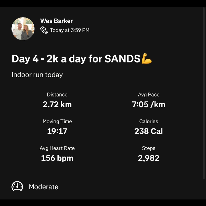Image resolution: width=206 pixels, height=206 pixels.
Task: Click the running shoe activity icon
Action: 44,30
